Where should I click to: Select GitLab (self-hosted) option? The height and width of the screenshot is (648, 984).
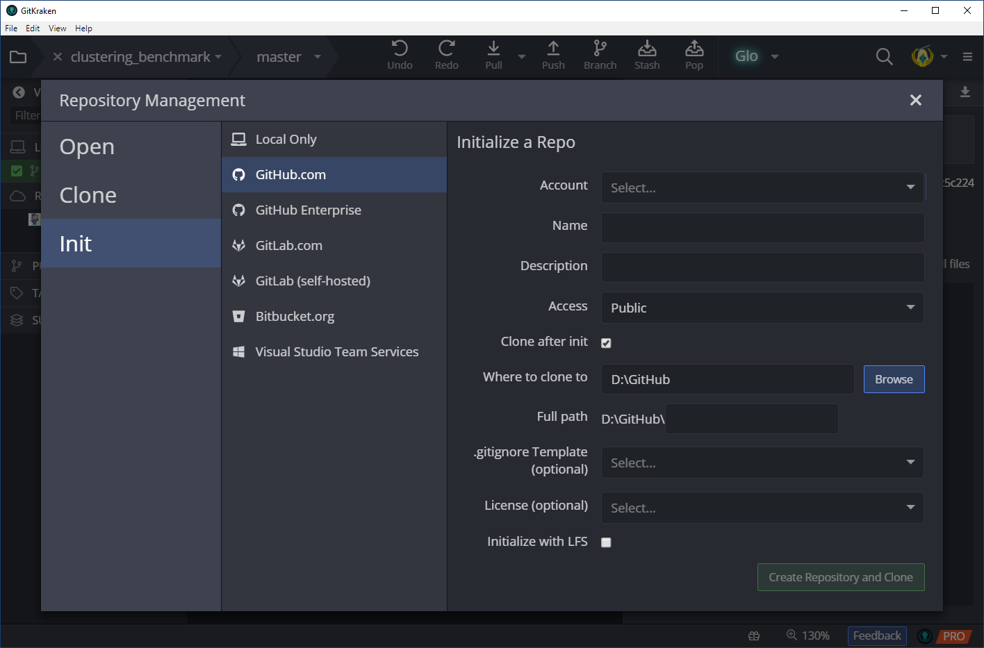pyautogui.click(x=334, y=281)
